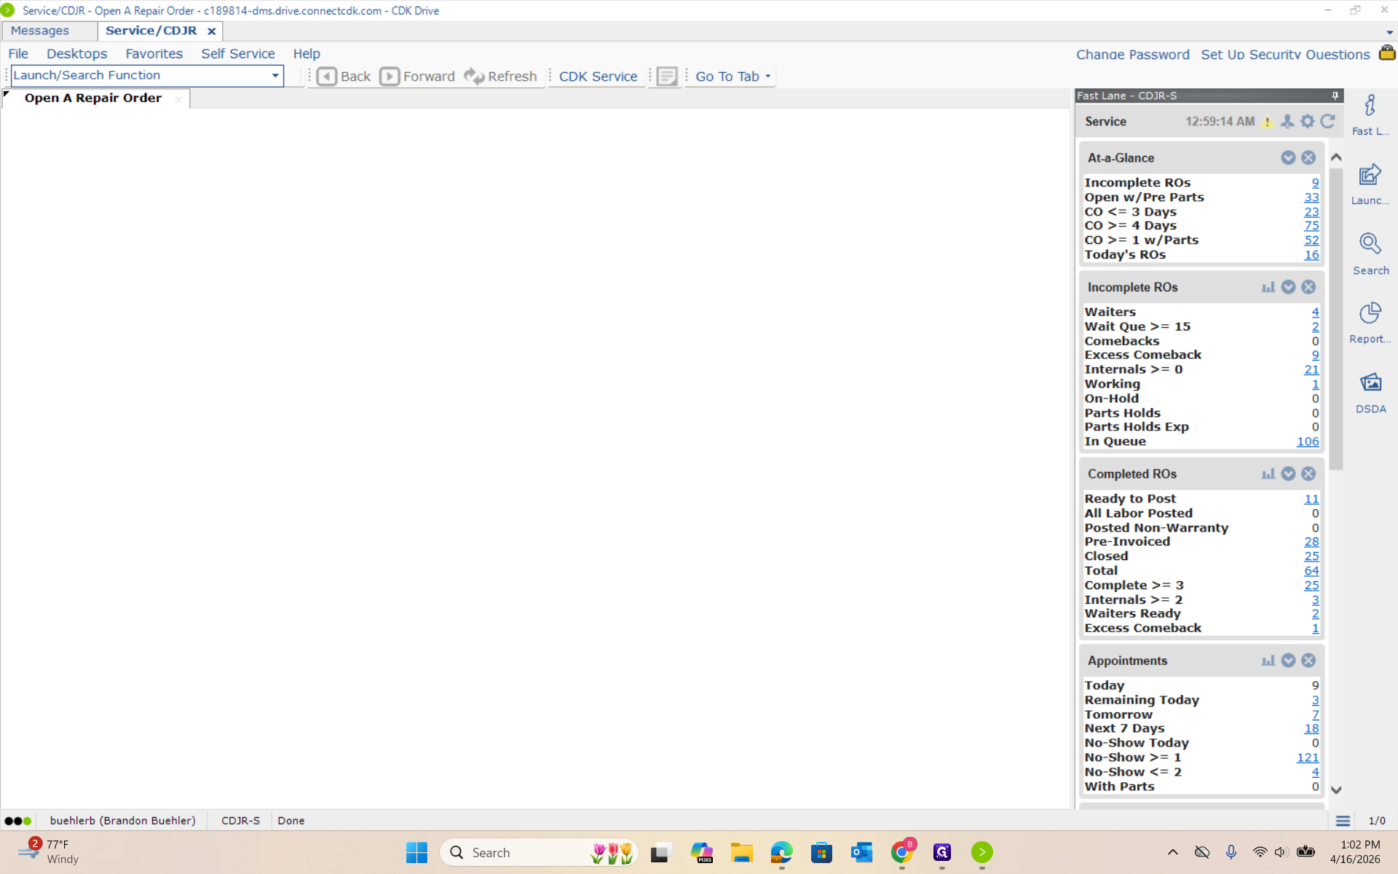Collapse the At-a-Glance section
Viewport: 1398px width, 874px height.
(x=1288, y=157)
